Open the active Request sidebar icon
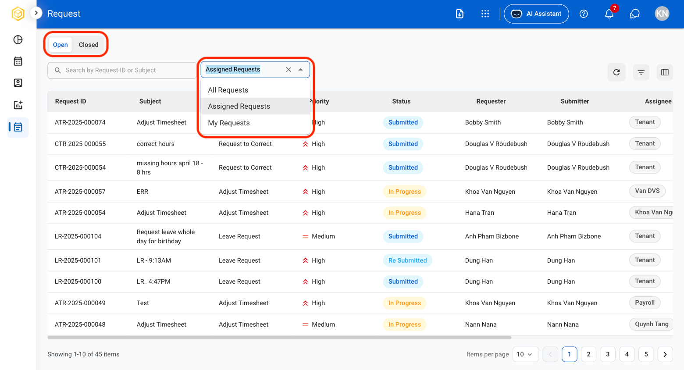 18,127
